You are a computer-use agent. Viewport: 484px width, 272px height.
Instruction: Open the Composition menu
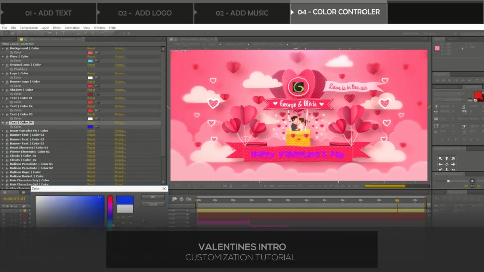click(28, 28)
